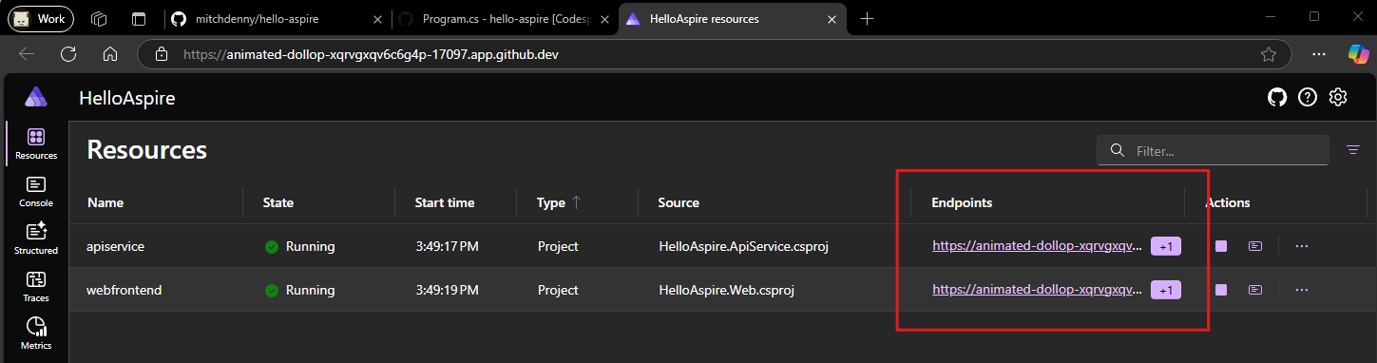Open the Console logs sidebar page
1377x363 pixels.
coord(35,191)
